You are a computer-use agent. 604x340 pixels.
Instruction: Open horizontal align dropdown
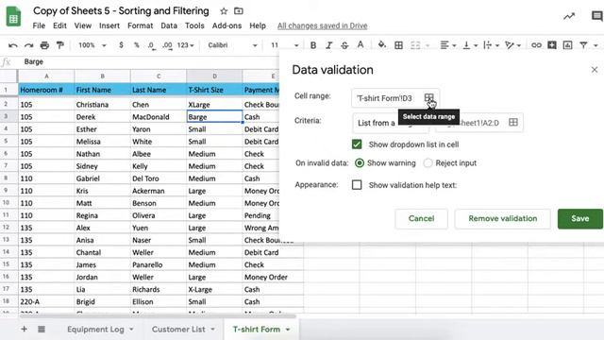pos(448,45)
